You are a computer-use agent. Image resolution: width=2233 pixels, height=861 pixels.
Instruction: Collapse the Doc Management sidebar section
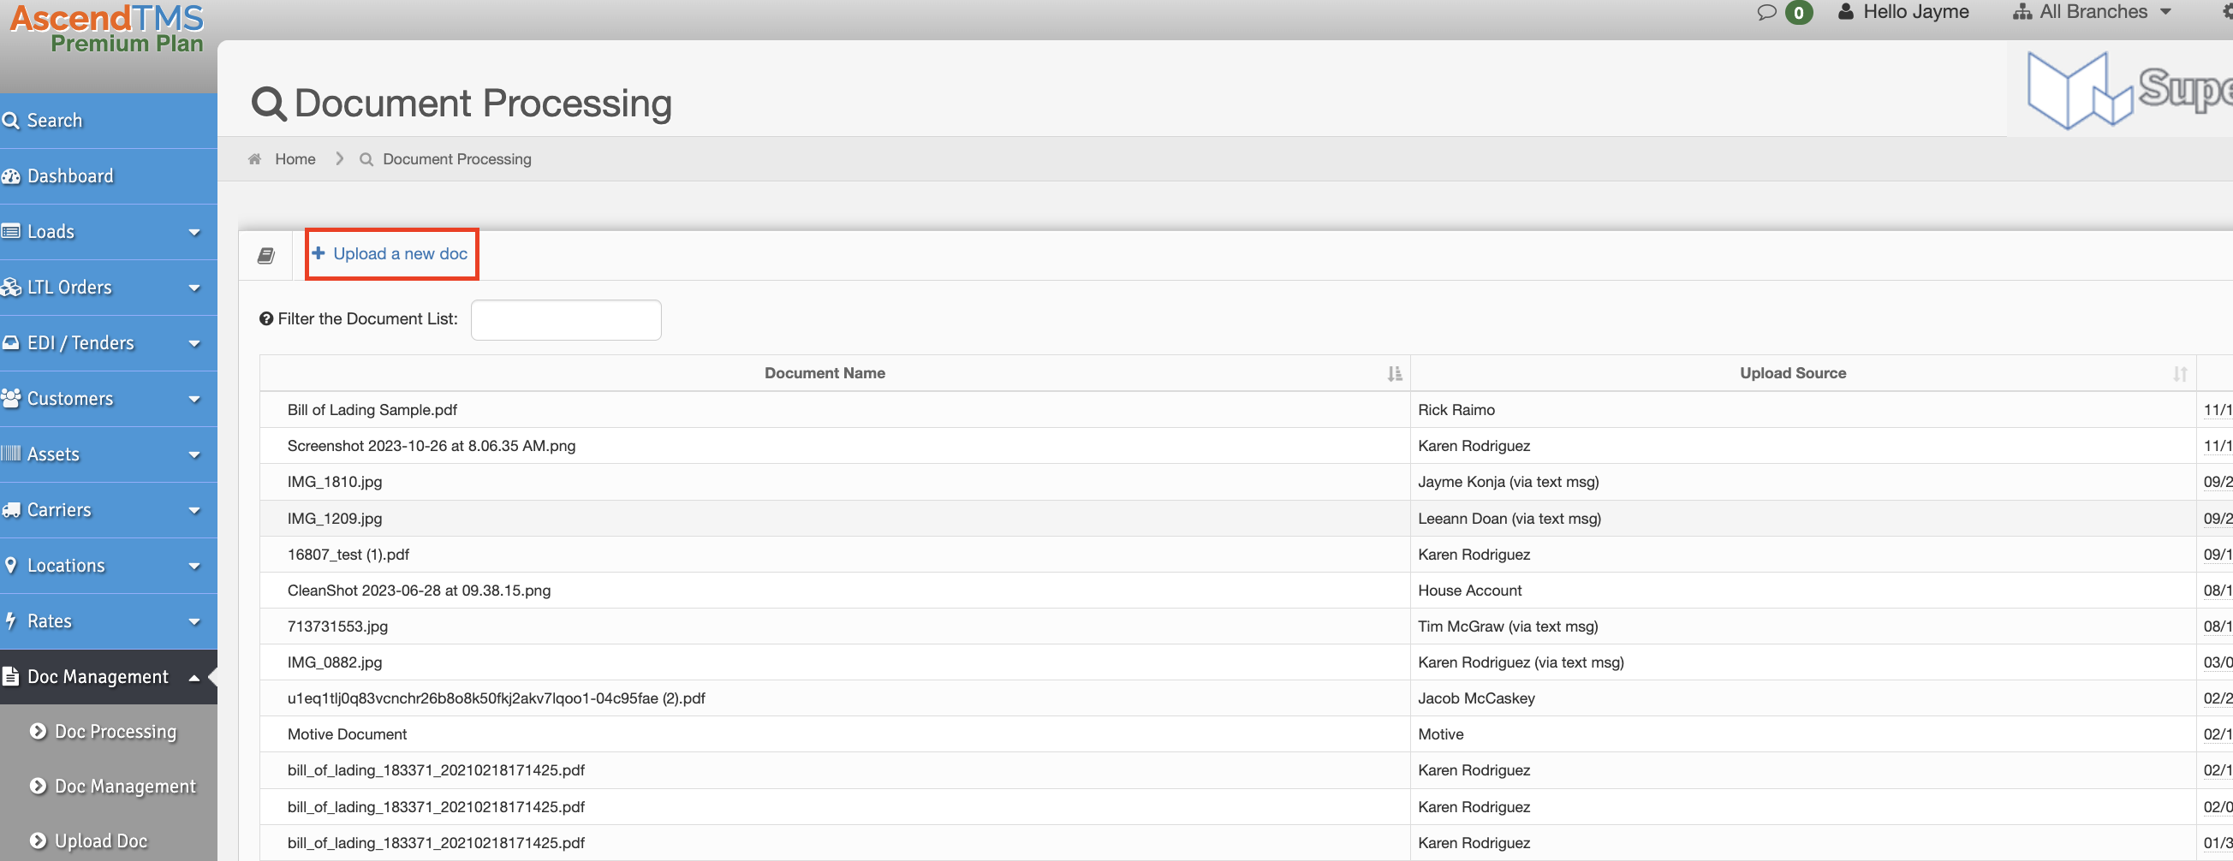tap(109, 677)
